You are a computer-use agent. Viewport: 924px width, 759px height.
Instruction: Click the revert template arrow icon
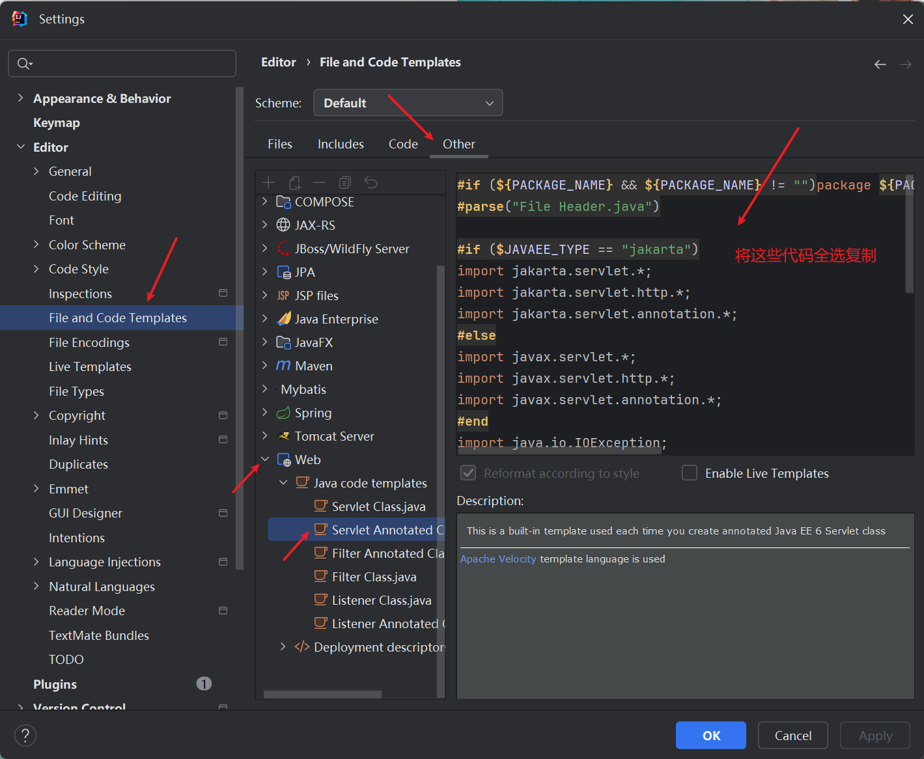coord(371,183)
